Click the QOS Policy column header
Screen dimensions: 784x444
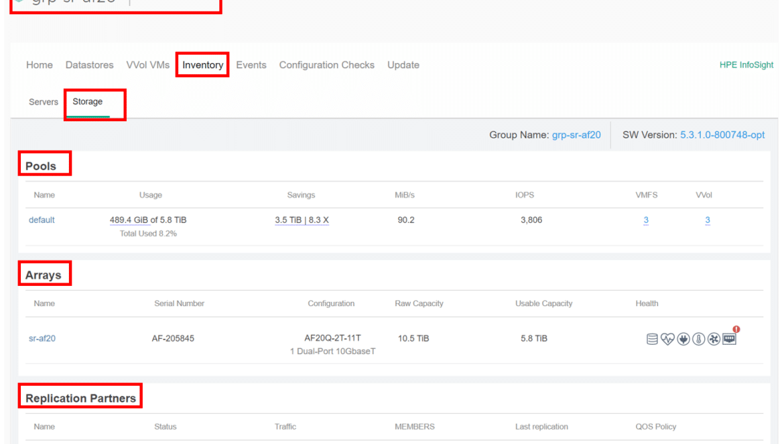point(655,427)
